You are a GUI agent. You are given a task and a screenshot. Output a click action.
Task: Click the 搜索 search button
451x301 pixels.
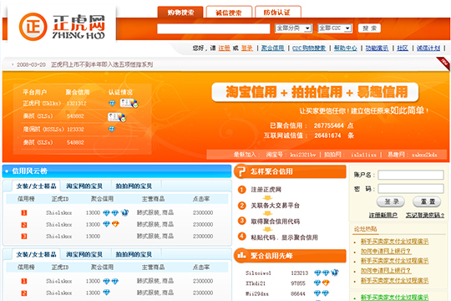[x=369, y=28]
